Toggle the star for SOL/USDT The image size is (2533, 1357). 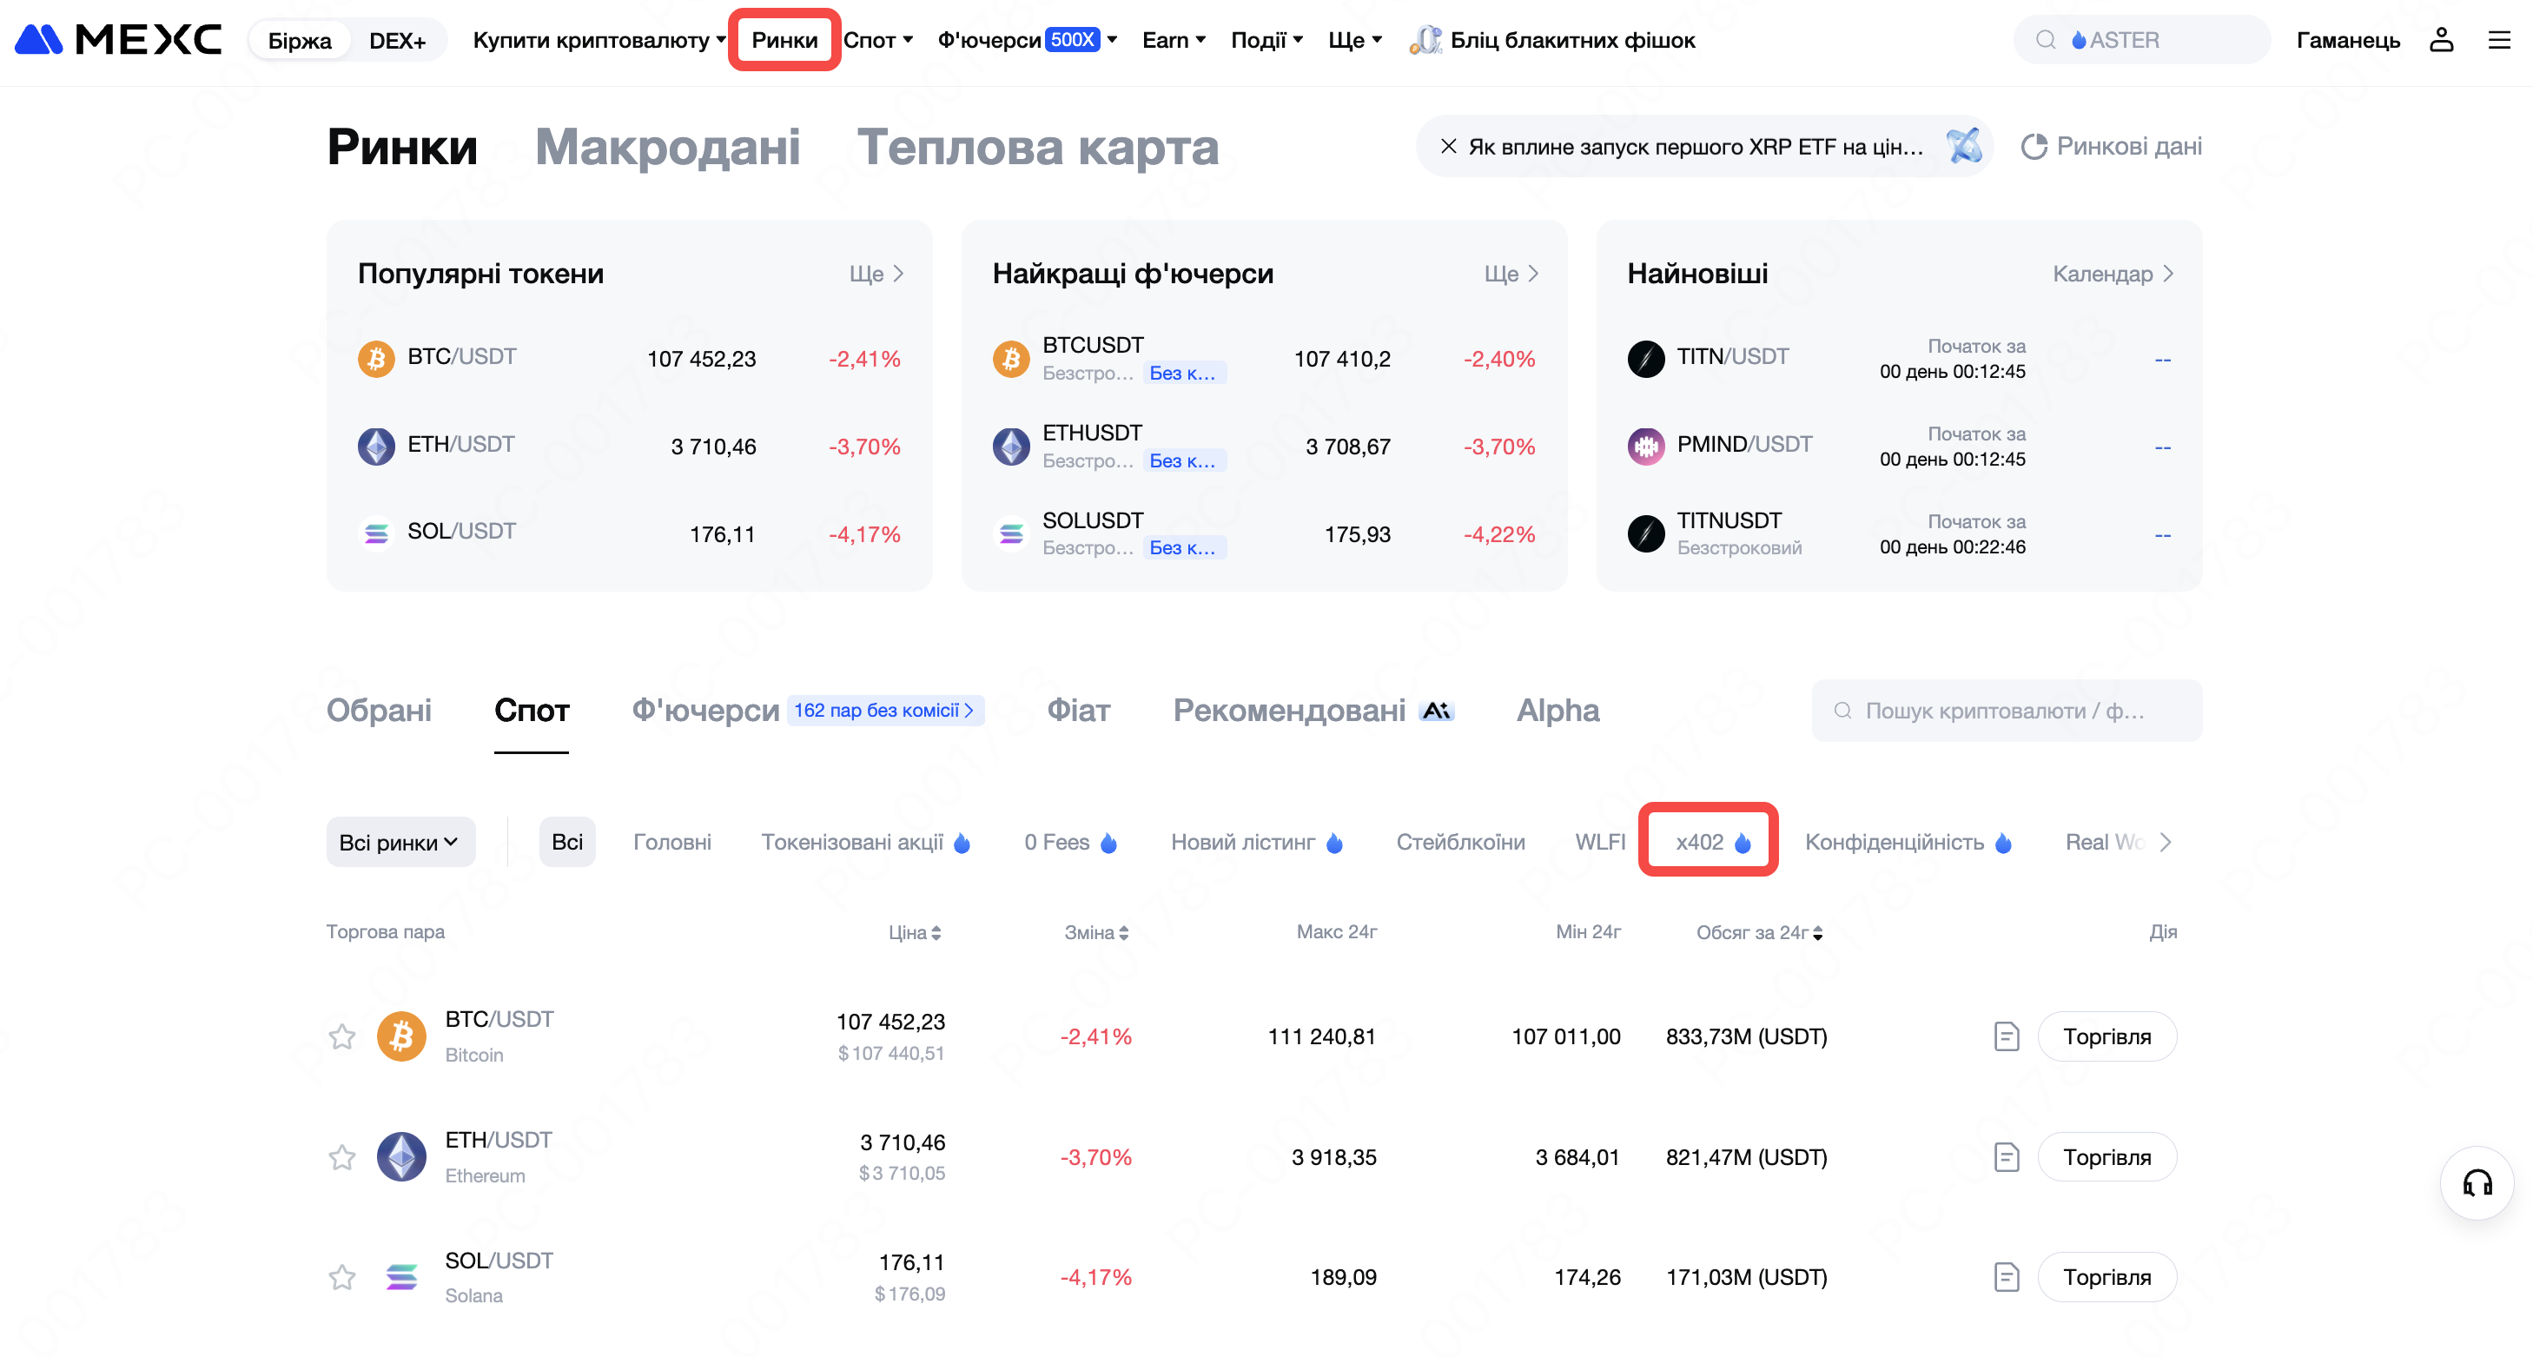(x=342, y=1276)
